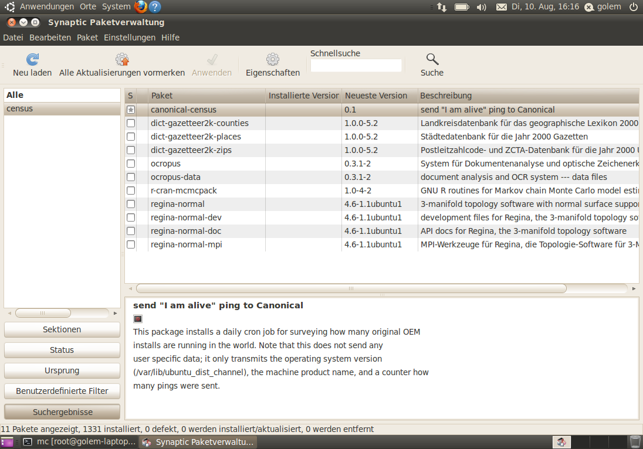Click right arrow of package list scrollbar
This screenshot has width=643, height=449.
coord(634,288)
